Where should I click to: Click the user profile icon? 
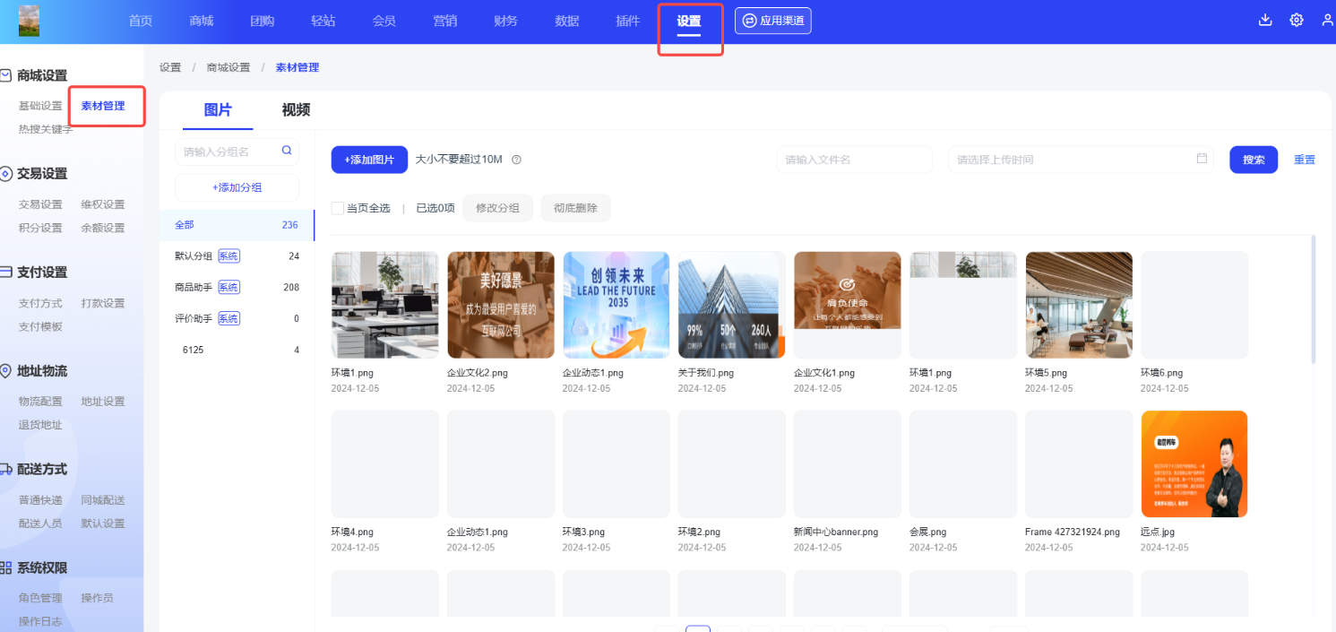pyautogui.click(x=1327, y=21)
